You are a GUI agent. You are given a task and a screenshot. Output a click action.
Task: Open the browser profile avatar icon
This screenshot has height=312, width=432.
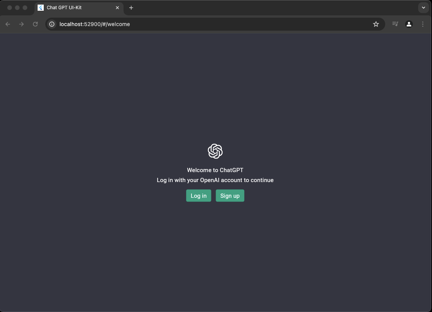tap(409, 24)
